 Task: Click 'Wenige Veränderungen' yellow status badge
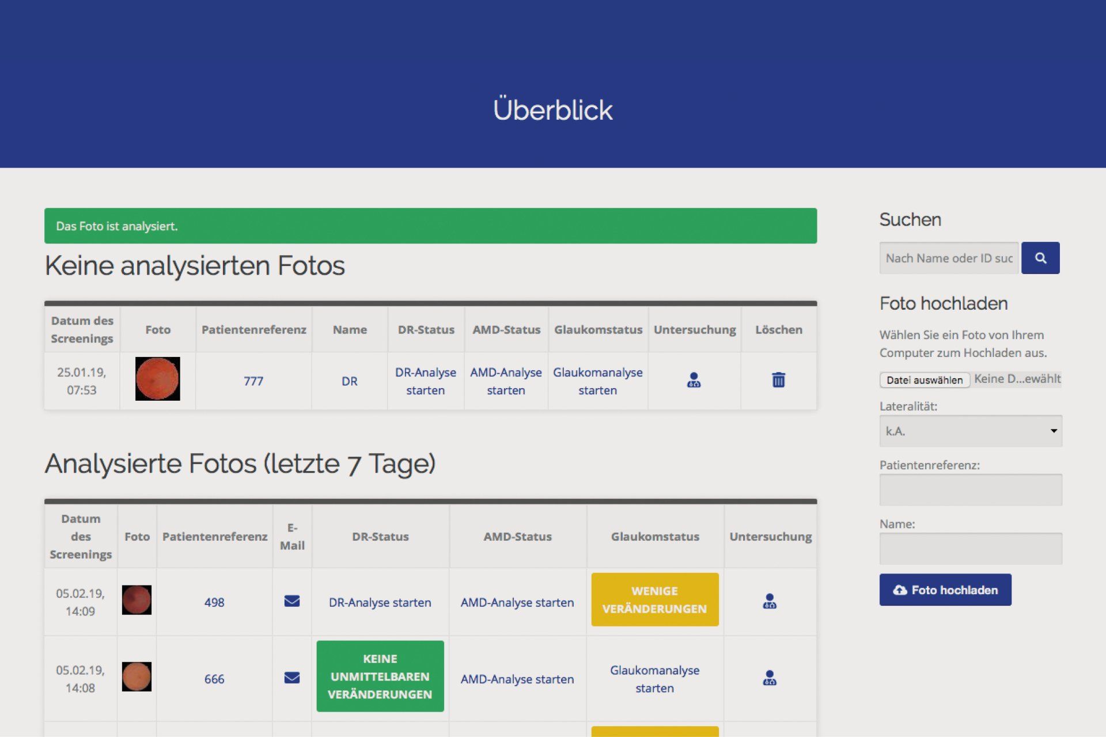point(654,599)
